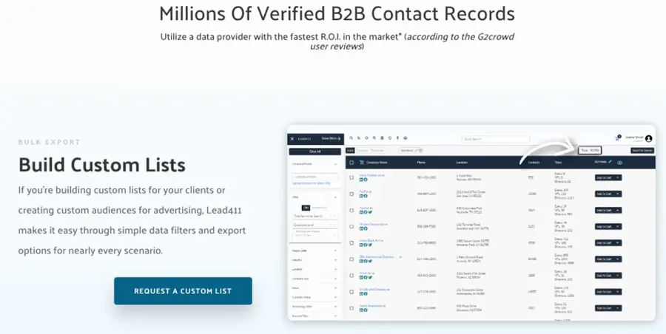Open PayPal's Facebook icon
The image size is (666, 334).
[x=366, y=196]
